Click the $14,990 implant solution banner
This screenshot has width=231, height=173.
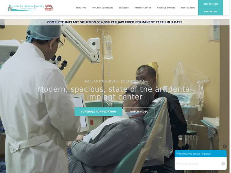click(x=115, y=22)
